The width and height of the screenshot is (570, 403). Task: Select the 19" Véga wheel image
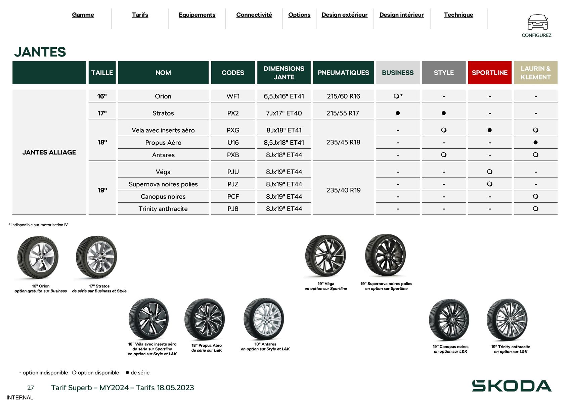click(x=325, y=256)
